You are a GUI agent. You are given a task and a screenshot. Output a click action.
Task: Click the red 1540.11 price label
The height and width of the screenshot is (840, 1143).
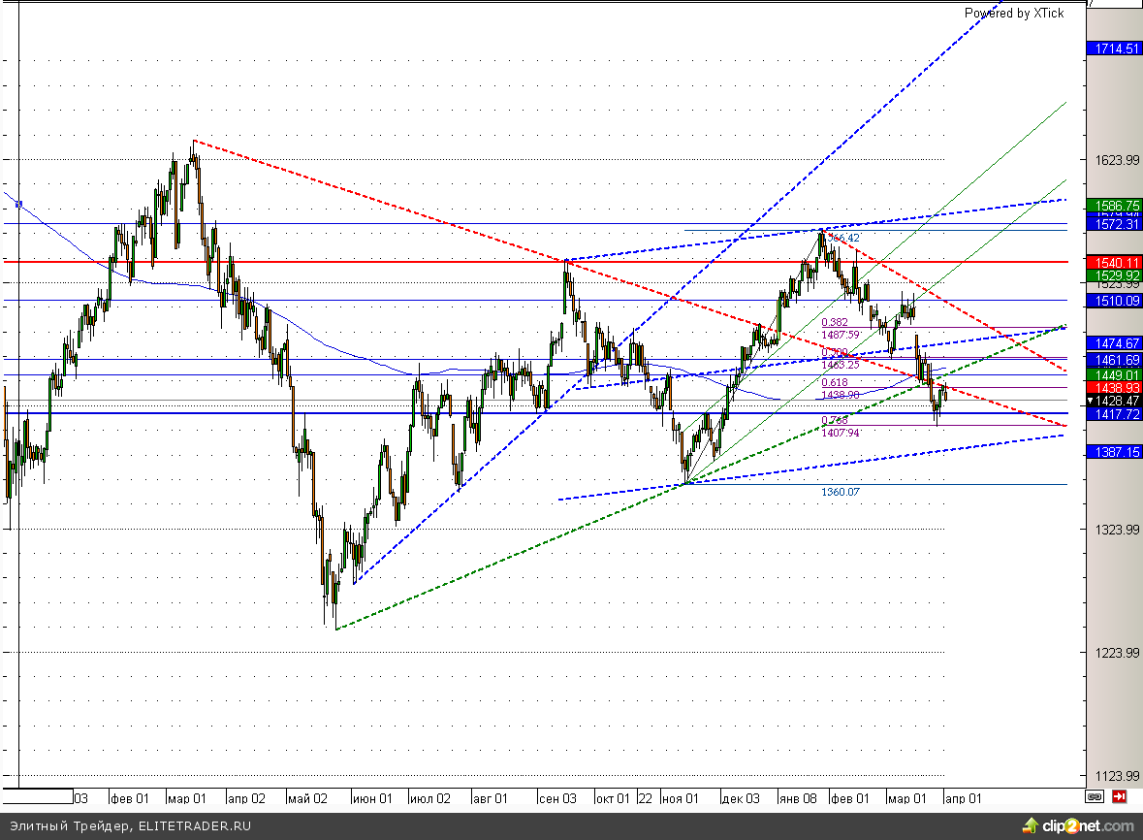[x=1114, y=262]
